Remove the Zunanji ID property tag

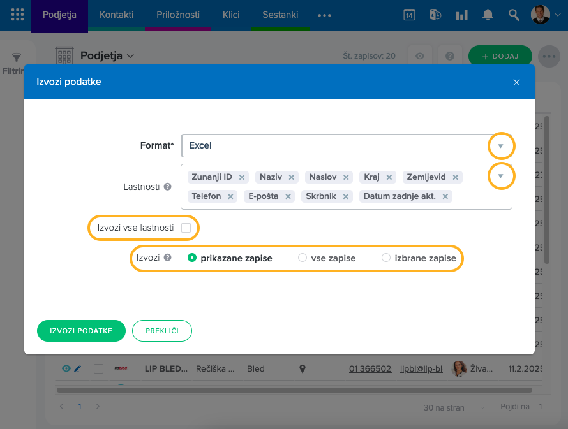tap(242, 177)
